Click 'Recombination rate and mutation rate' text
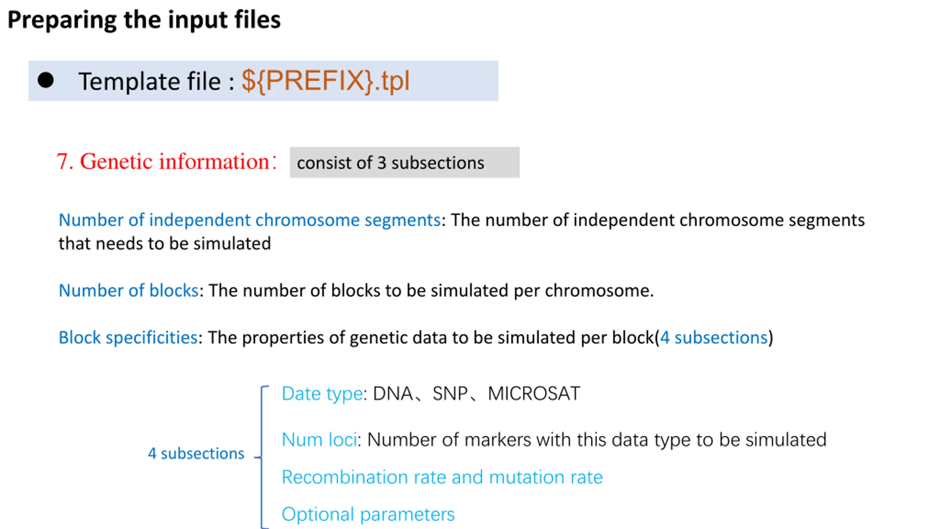Image resolution: width=940 pixels, height=529 pixels. (442, 477)
